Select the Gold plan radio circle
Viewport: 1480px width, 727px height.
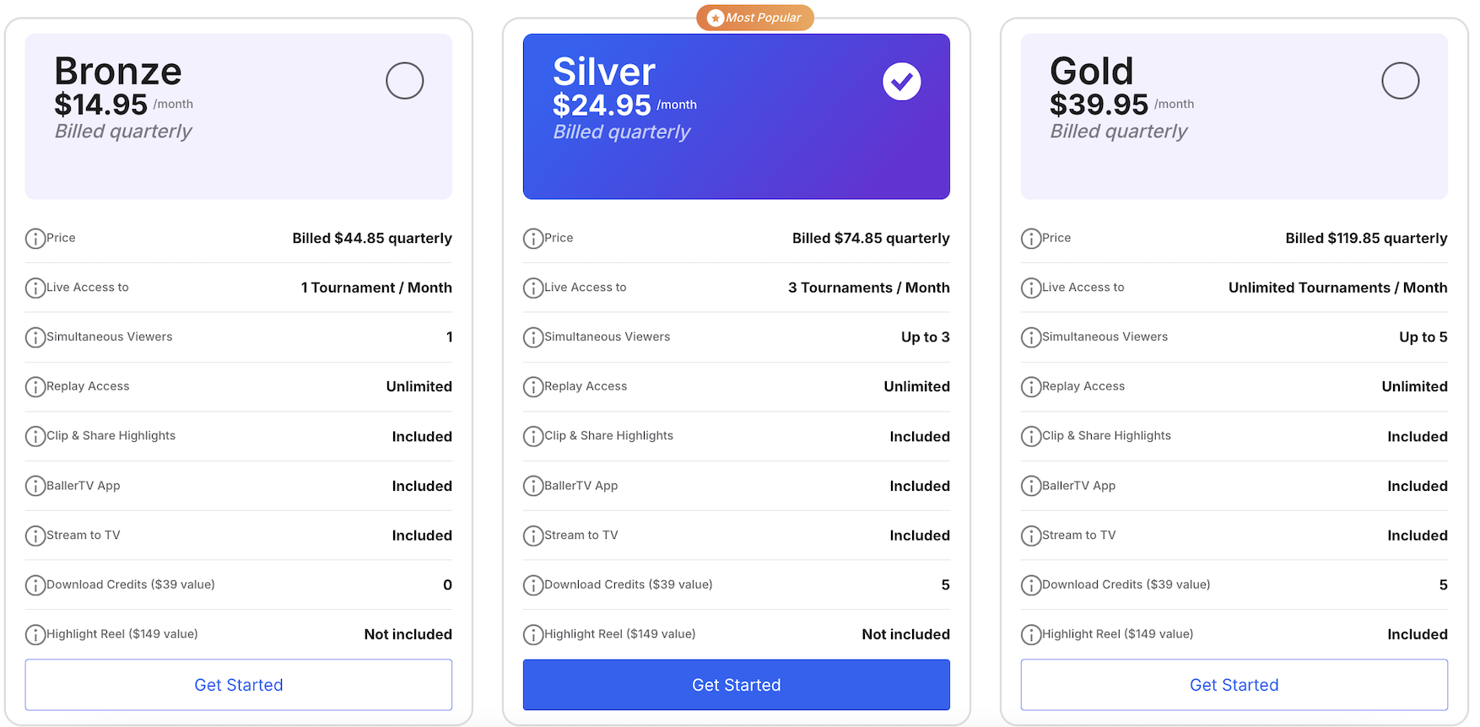pyautogui.click(x=1401, y=81)
